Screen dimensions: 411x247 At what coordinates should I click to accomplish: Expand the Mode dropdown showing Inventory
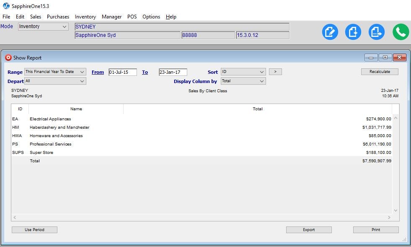(43, 26)
